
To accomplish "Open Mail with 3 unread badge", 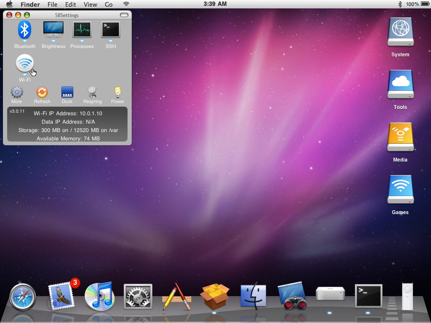I will coord(62,296).
